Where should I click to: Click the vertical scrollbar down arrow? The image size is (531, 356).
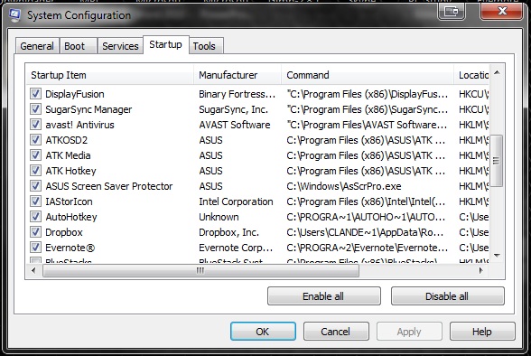497,256
